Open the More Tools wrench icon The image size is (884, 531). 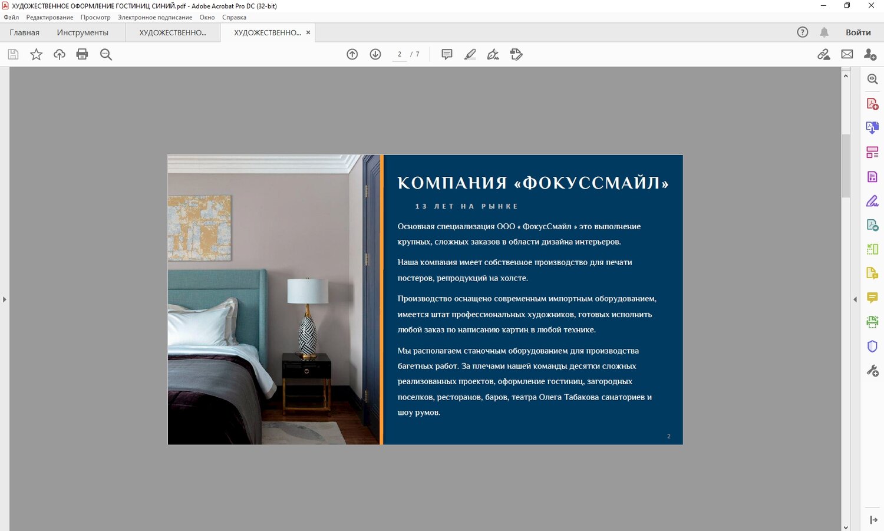(872, 371)
